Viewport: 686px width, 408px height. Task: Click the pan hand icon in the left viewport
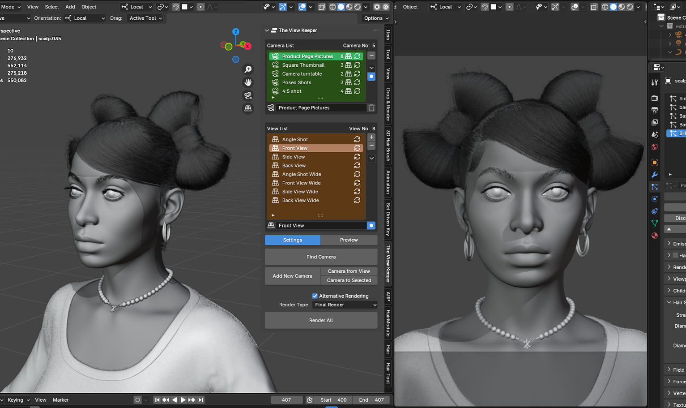(248, 82)
